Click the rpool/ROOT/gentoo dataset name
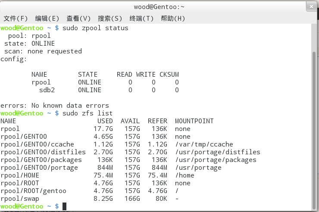Image resolution: width=319 pixels, height=212 pixels. 33,191
